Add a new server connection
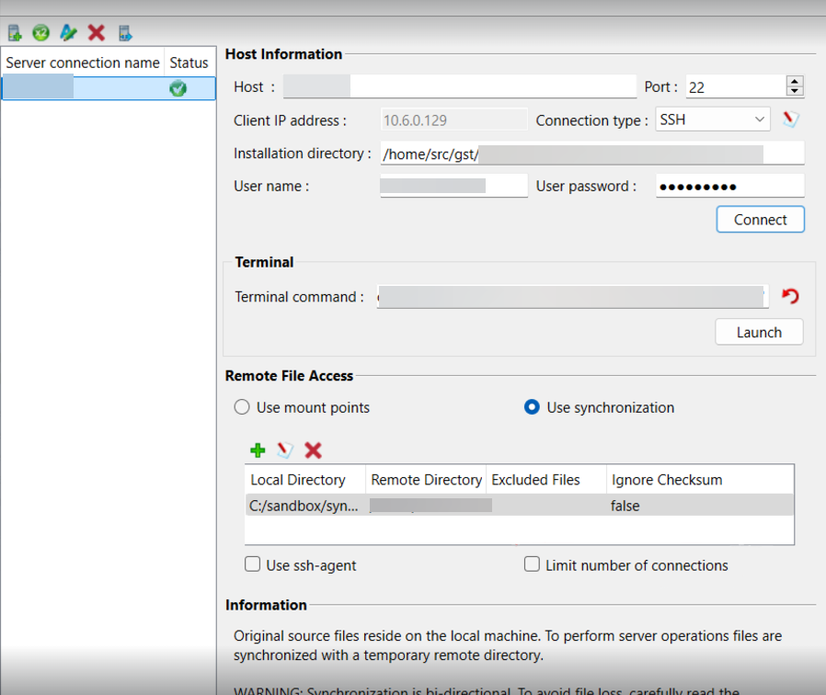The image size is (826, 695). coord(14,31)
